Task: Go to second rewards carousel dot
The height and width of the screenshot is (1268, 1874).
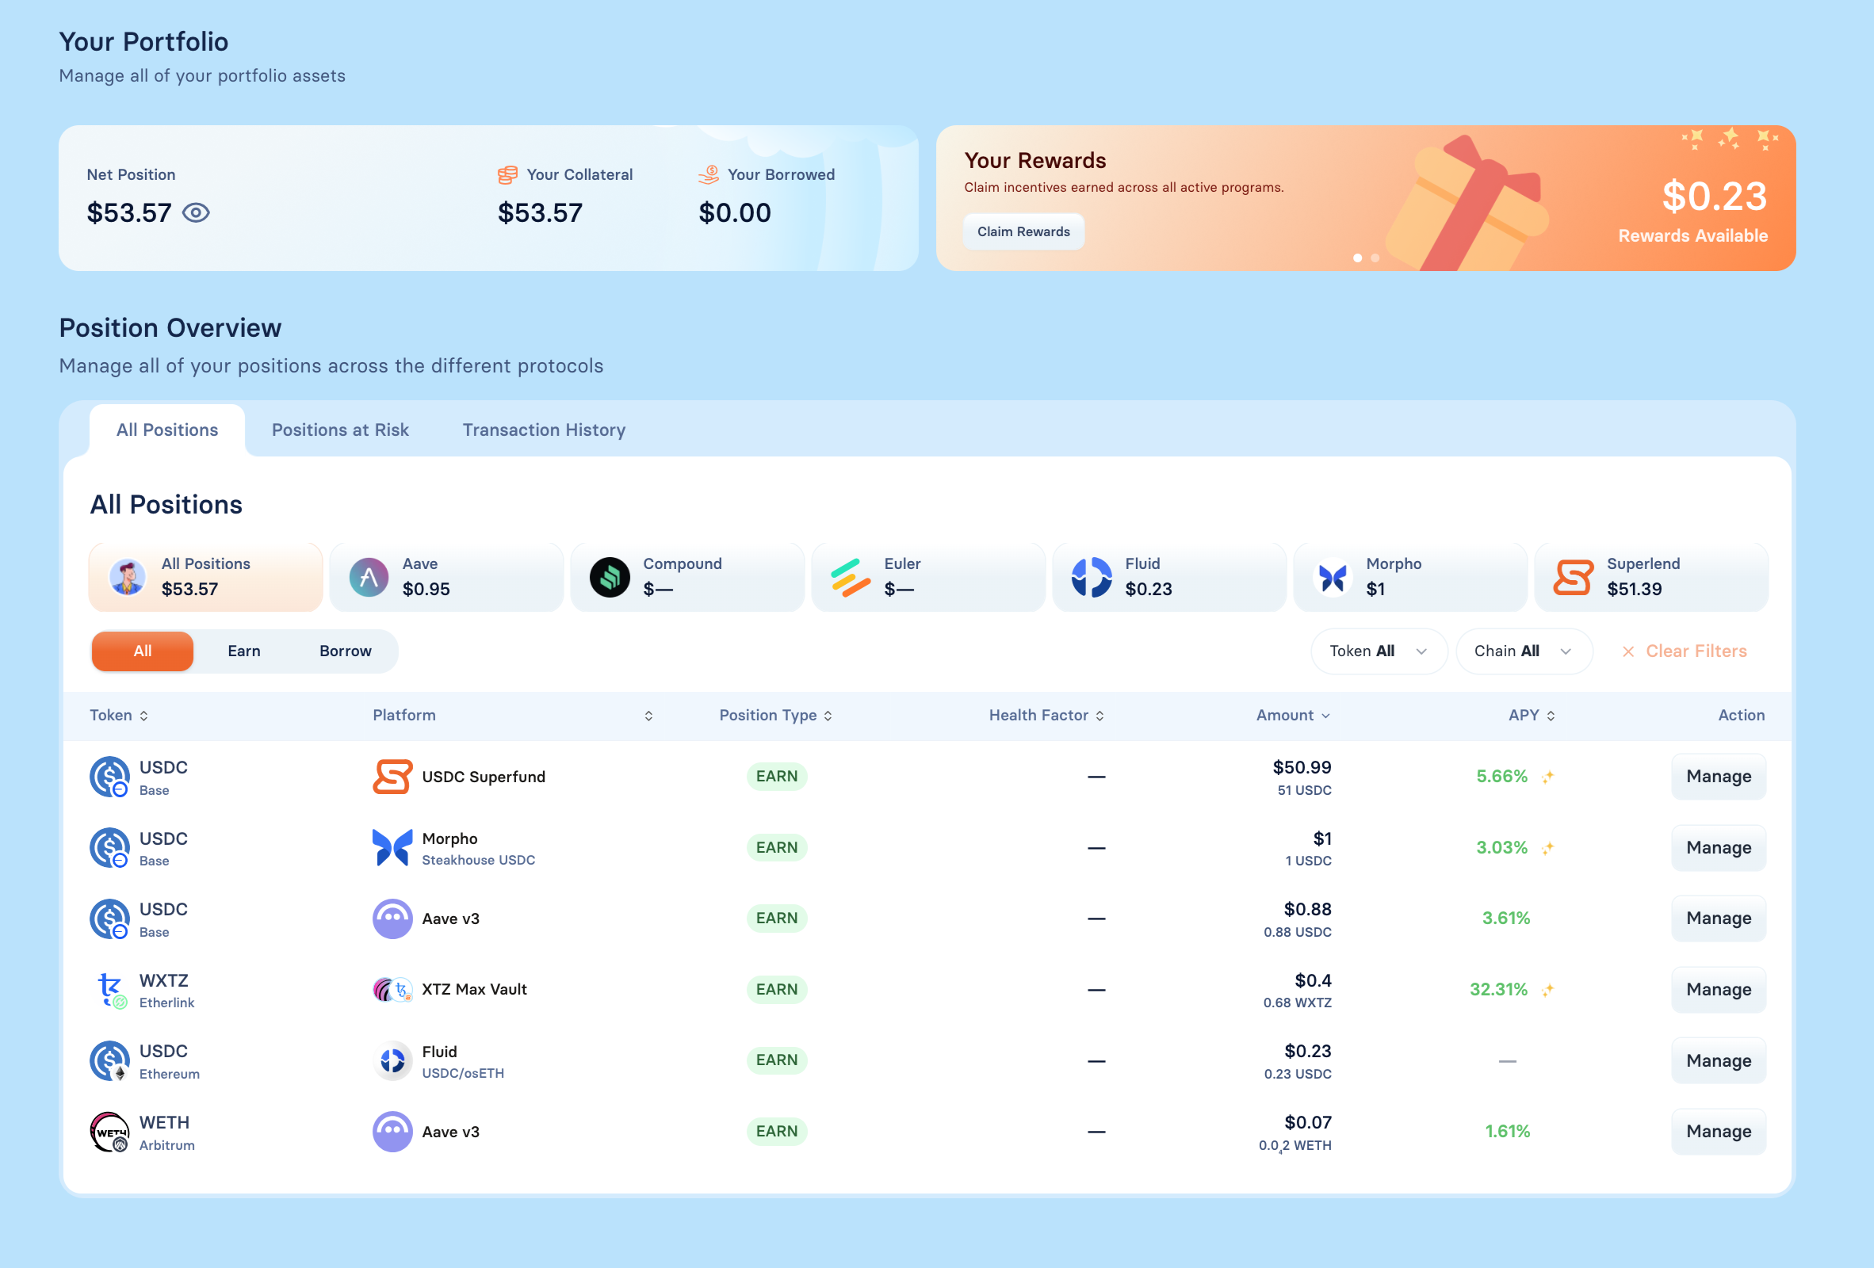Action: pos(1375,258)
